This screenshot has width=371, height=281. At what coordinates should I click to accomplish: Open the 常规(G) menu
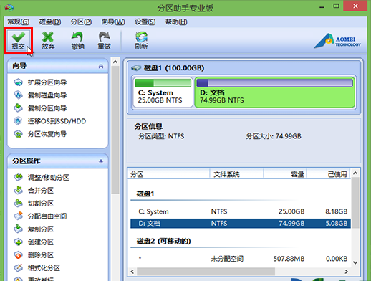[x=19, y=22]
